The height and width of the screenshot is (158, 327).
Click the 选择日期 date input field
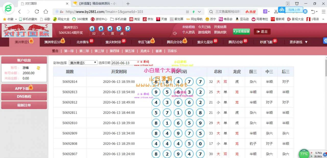(124, 63)
